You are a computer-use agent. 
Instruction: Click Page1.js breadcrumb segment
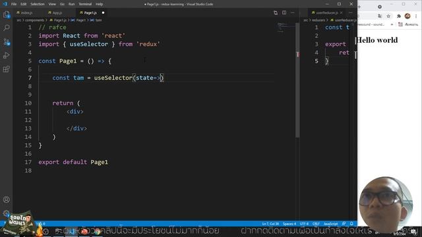pos(58,20)
